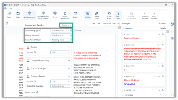Open Redline Format PDF dropdown
The image size is (178, 100).
point(60,52)
